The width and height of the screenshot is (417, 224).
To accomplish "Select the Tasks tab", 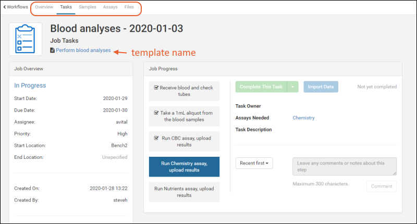I will [66, 7].
